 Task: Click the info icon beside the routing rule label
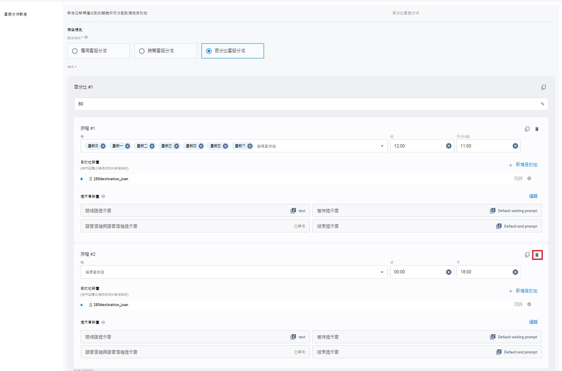click(86, 37)
